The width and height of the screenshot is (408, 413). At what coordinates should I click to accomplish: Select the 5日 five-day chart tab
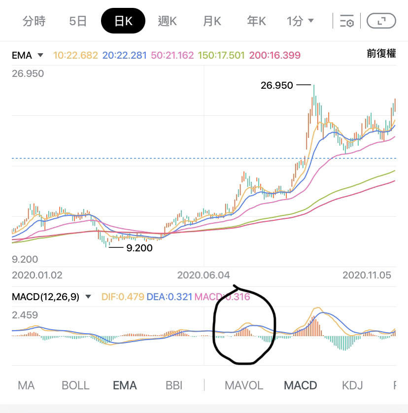(x=78, y=21)
